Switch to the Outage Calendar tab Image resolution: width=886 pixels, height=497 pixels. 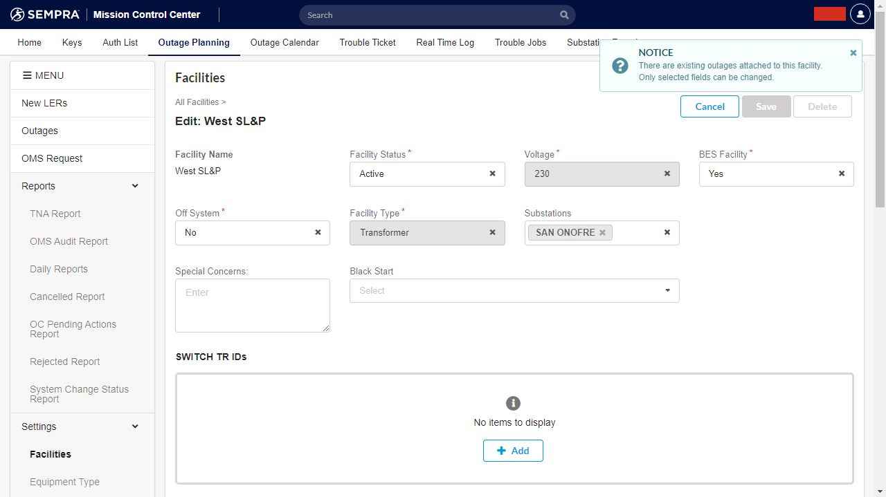284,42
